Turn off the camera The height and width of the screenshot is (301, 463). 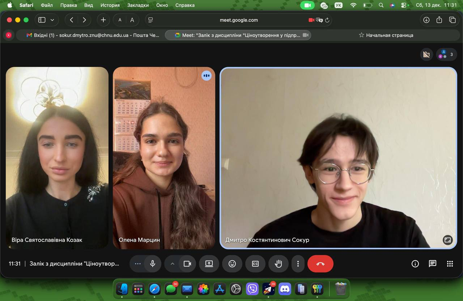(187, 264)
